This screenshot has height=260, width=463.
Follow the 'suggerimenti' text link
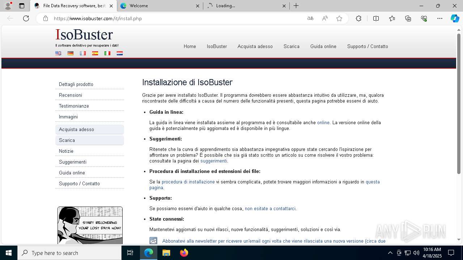tap(214, 161)
